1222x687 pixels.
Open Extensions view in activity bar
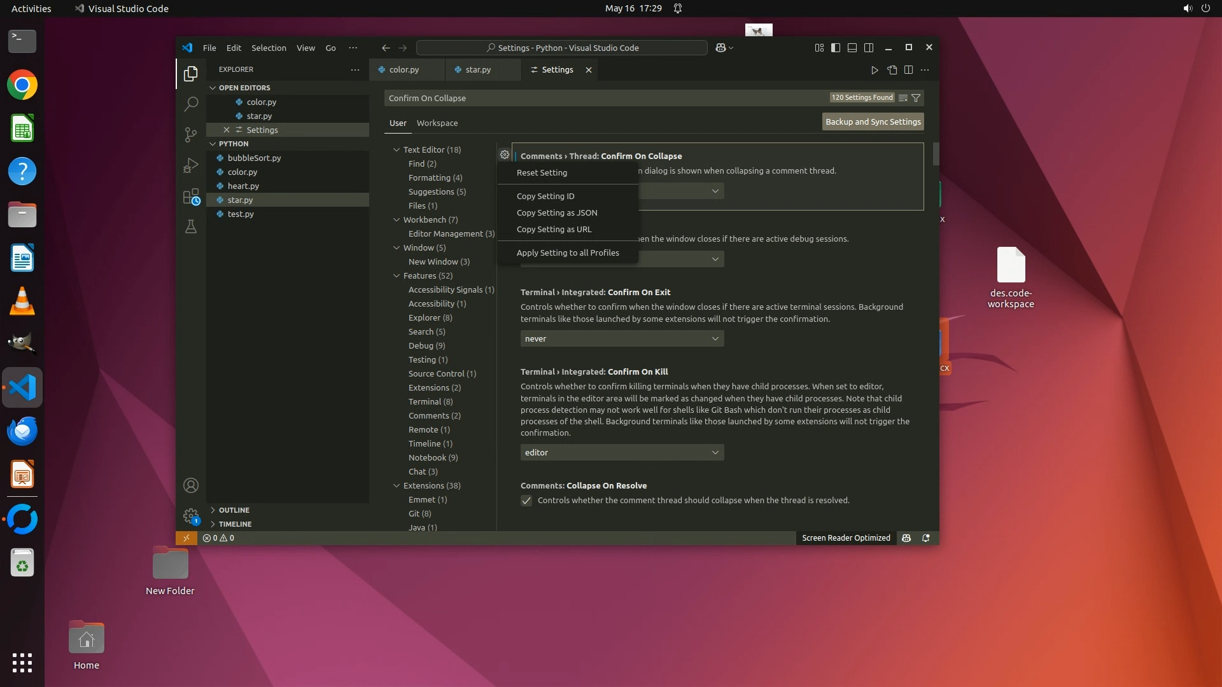(x=191, y=197)
